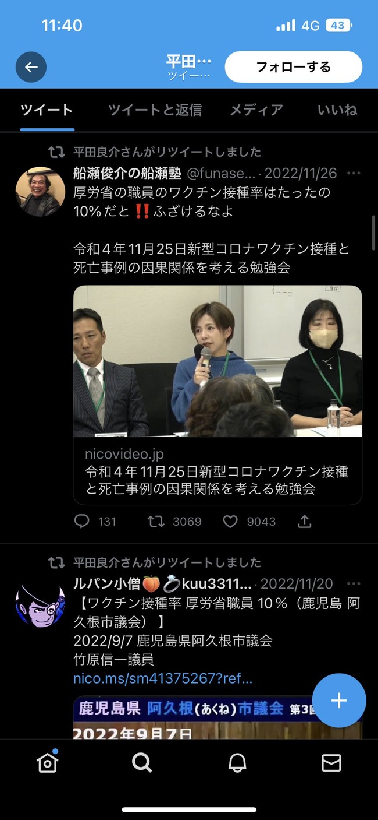Go to the Home tab icon
378x820 pixels.
coord(47,762)
